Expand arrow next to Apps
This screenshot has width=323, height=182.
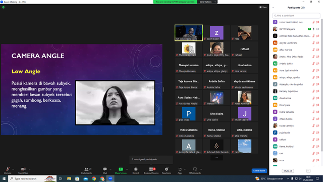pyautogui.click(x=185, y=169)
